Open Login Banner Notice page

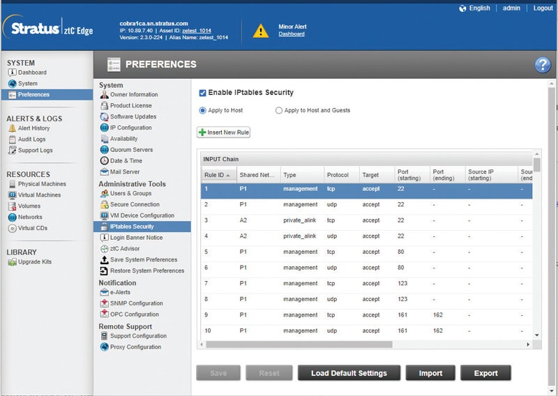136,238
